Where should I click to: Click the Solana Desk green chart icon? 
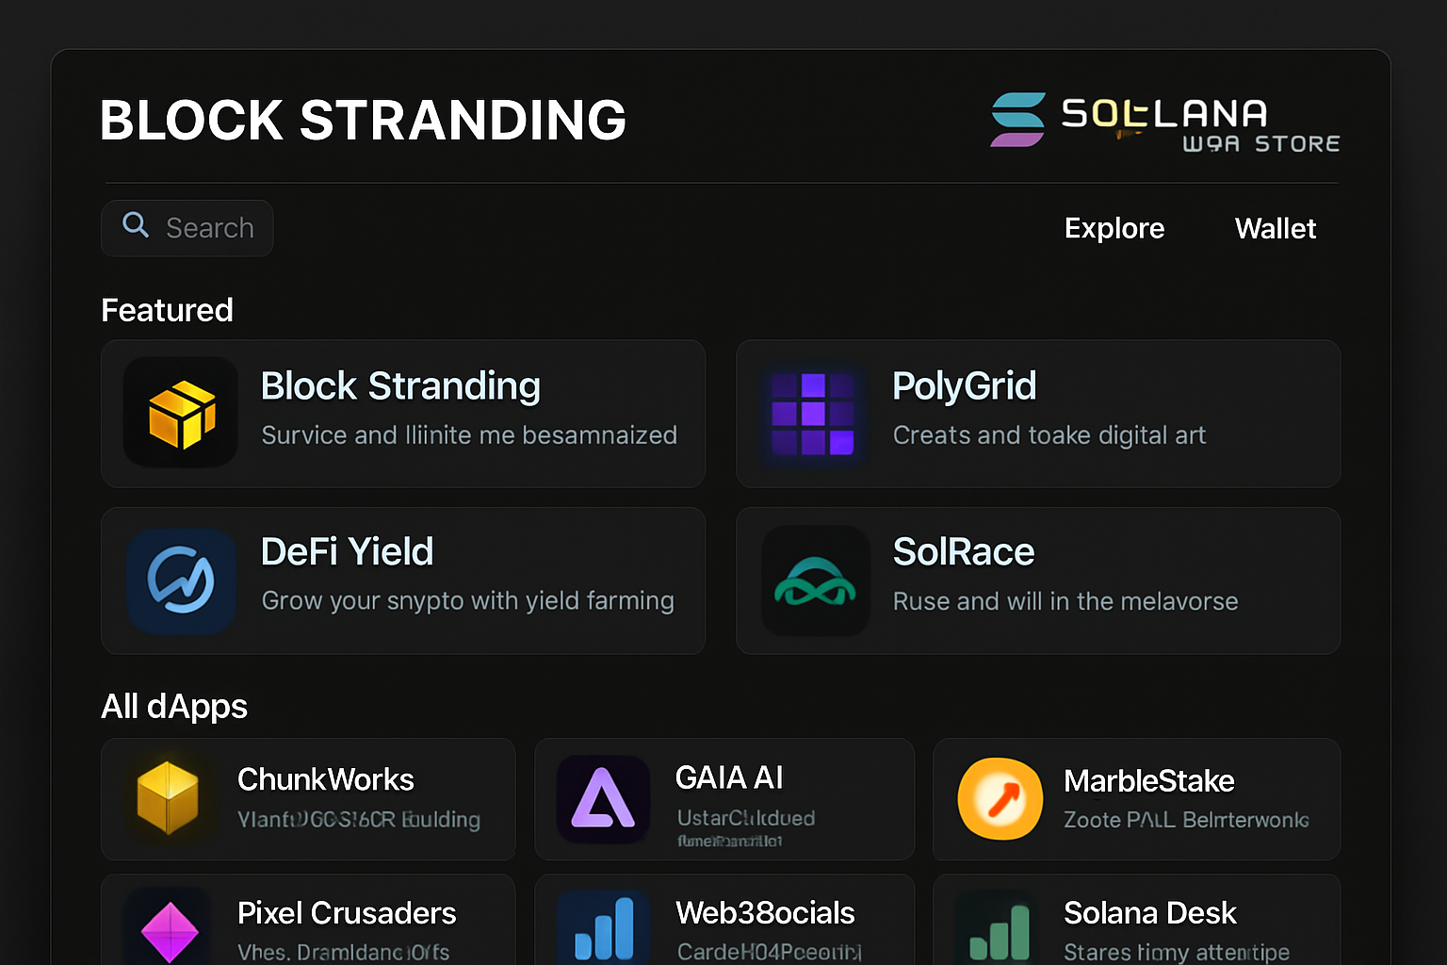point(1000,931)
